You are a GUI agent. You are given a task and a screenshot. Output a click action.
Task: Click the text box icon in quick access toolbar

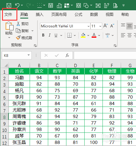[98, 6]
